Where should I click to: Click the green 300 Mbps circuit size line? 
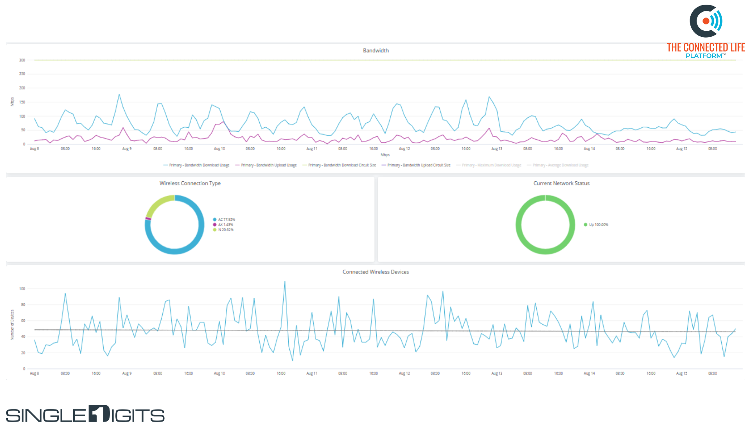click(x=385, y=60)
